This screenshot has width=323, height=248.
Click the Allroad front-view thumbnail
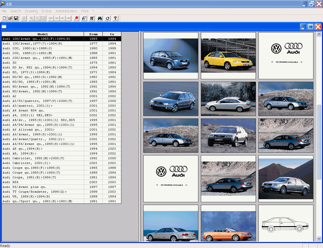coord(228,136)
